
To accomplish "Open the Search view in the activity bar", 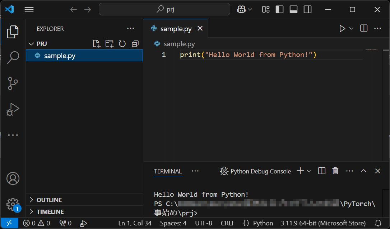I will (x=13, y=57).
